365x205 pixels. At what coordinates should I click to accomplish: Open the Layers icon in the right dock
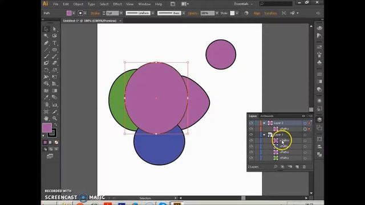point(319,120)
